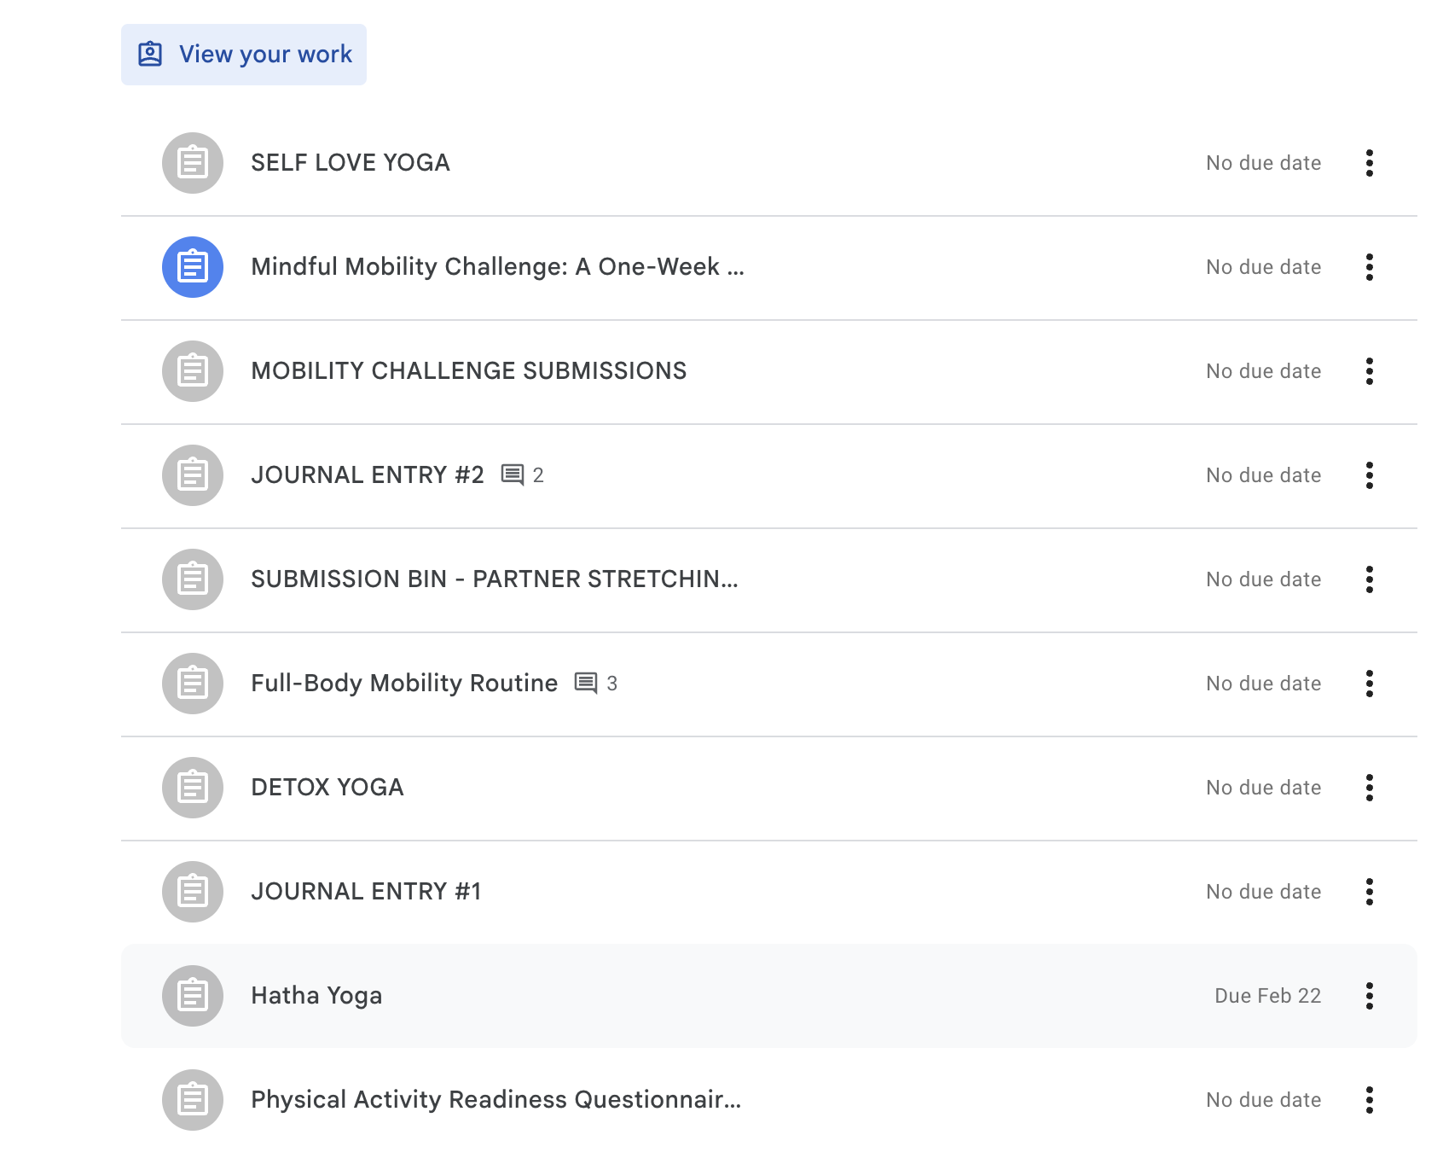The height and width of the screenshot is (1164, 1443).
Task: Open the three-dot menu for Hatha Yoga
Action: click(x=1369, y=996)
